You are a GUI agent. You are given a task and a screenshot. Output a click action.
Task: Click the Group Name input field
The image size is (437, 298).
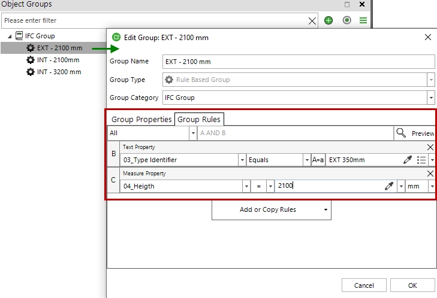pos(298,62)
